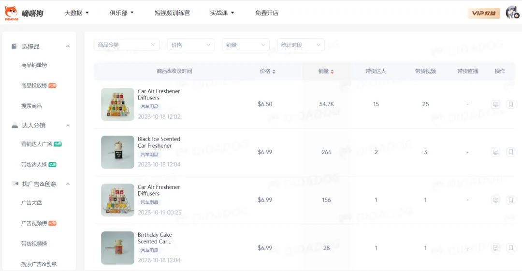
Task: Click the 内测 badge beside 广告视频榜
Action: point(52,223)
